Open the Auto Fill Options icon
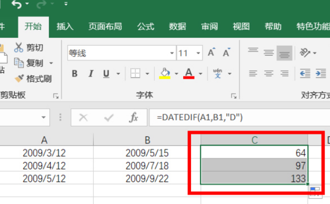This screenshot has height=204, width=330. coord(315,192)
